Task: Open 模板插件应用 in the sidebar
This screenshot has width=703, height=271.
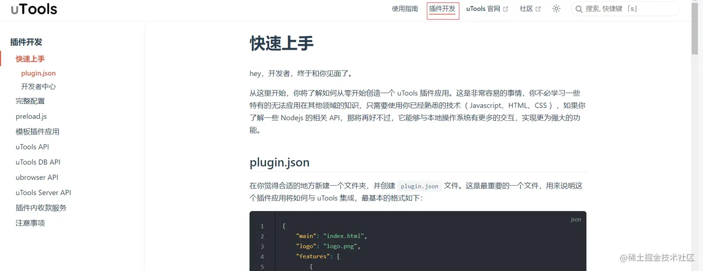Action: (37, 132)
